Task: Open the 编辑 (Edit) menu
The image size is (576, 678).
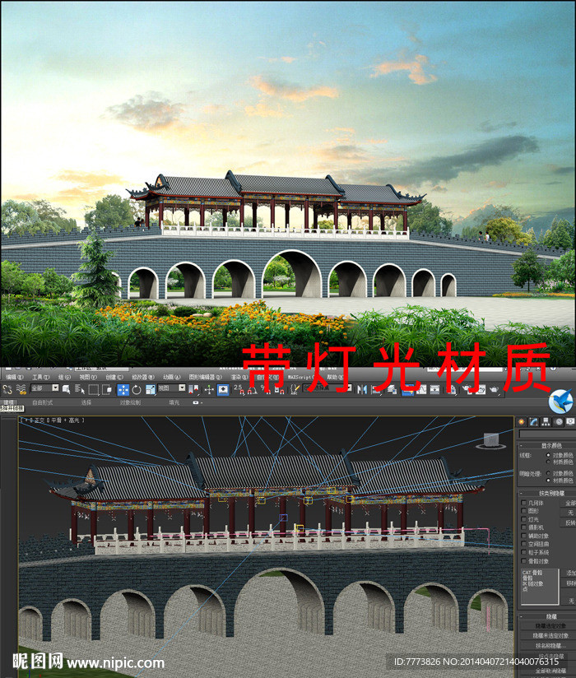Action: pyautogui.click(x=15, y=377)
